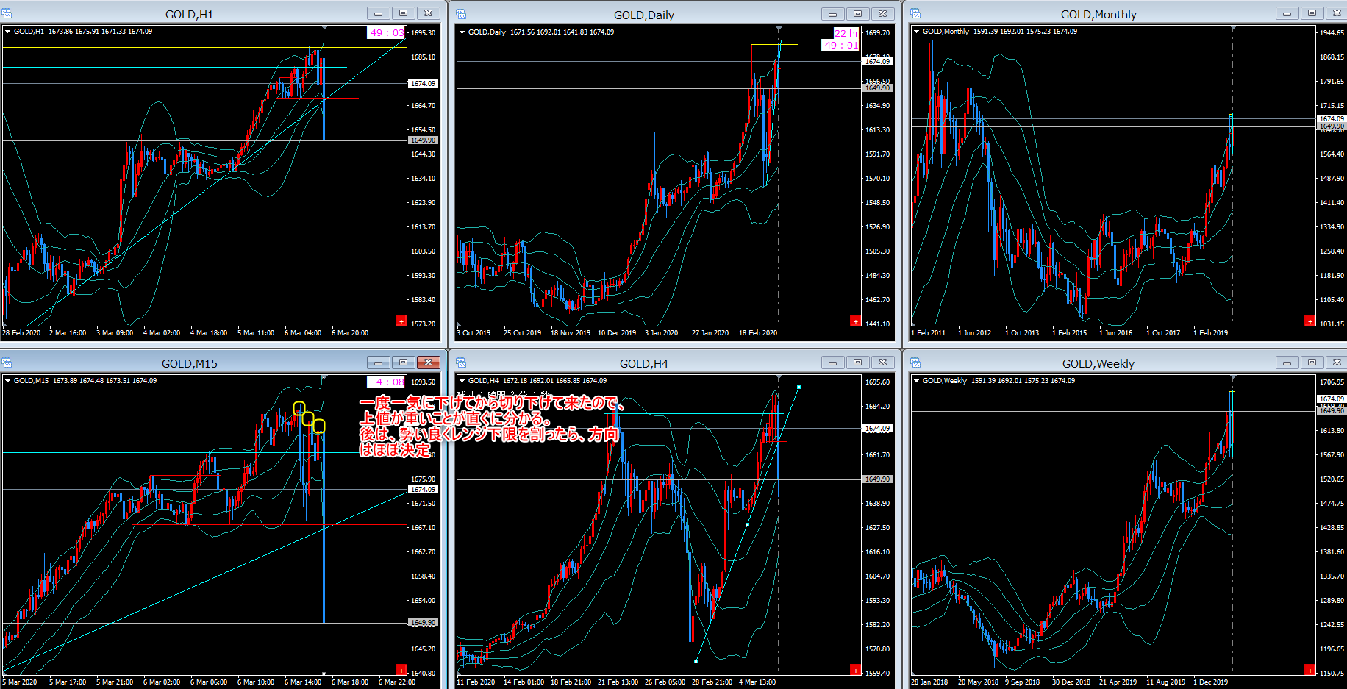Image resolution: width=1347 pixels, height=689 pixels.
Task: Select the red Japanese text annotation
Action: pyautogui.click(x=489, y=426)
